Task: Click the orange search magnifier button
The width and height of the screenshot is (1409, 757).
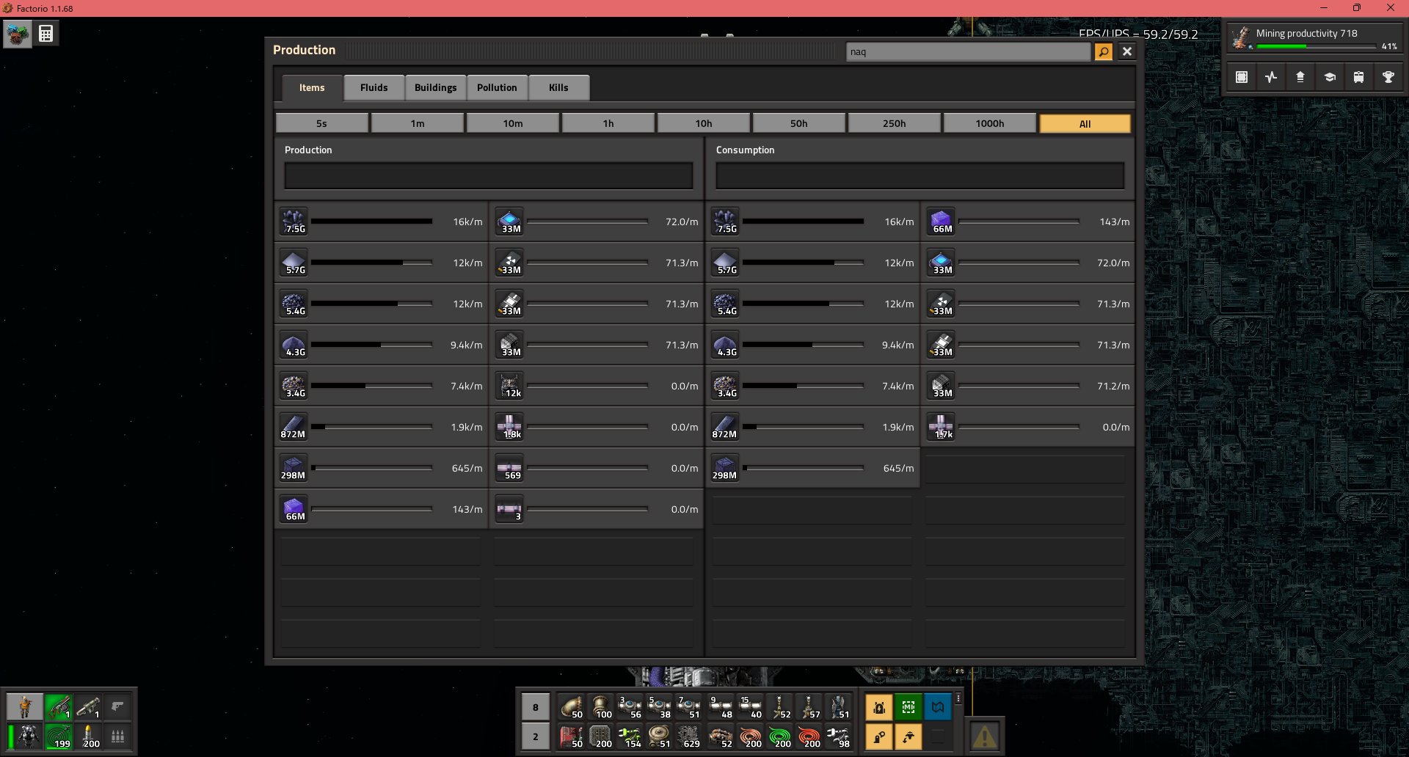Action: click(x=1104, y=51)
